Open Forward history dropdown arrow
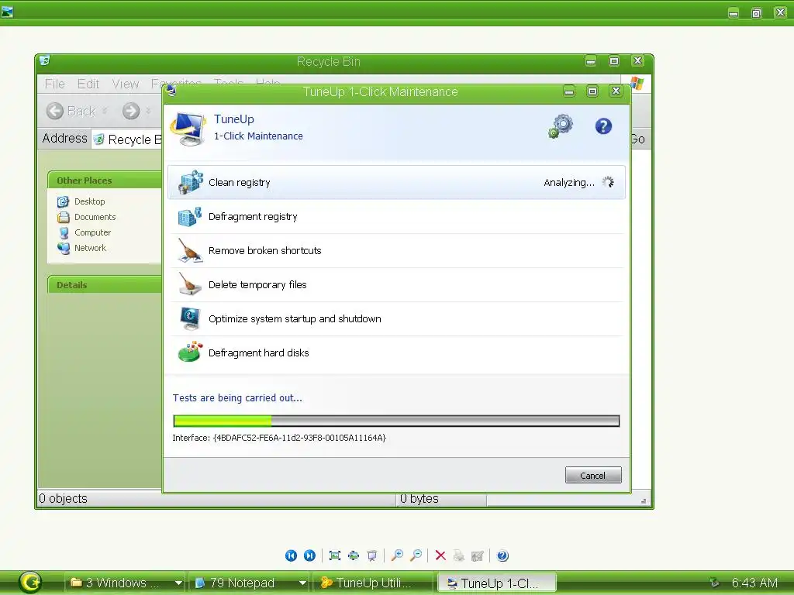The height and width of the screenshot is (595, 794). (x=148, y=110)
